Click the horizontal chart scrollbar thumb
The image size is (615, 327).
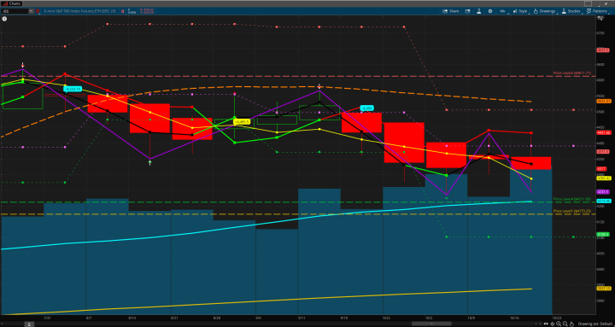pyautogui.click(x=431, y=324)
